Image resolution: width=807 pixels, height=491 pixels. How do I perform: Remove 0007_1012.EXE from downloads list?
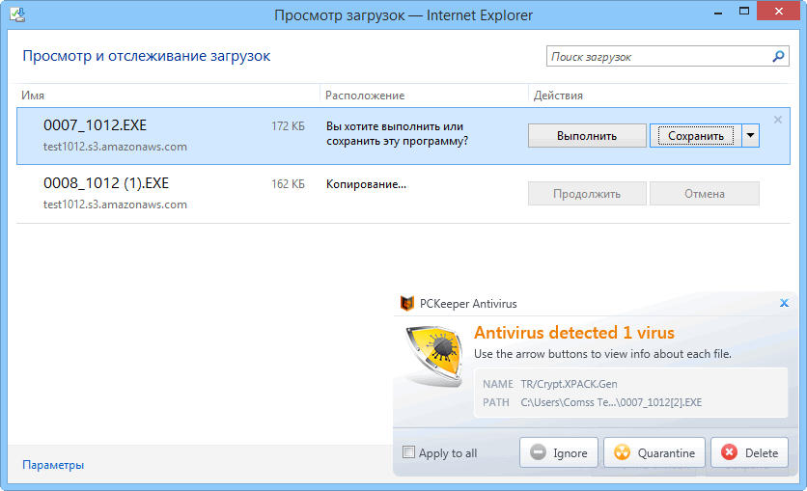click(x=778, y=120)
